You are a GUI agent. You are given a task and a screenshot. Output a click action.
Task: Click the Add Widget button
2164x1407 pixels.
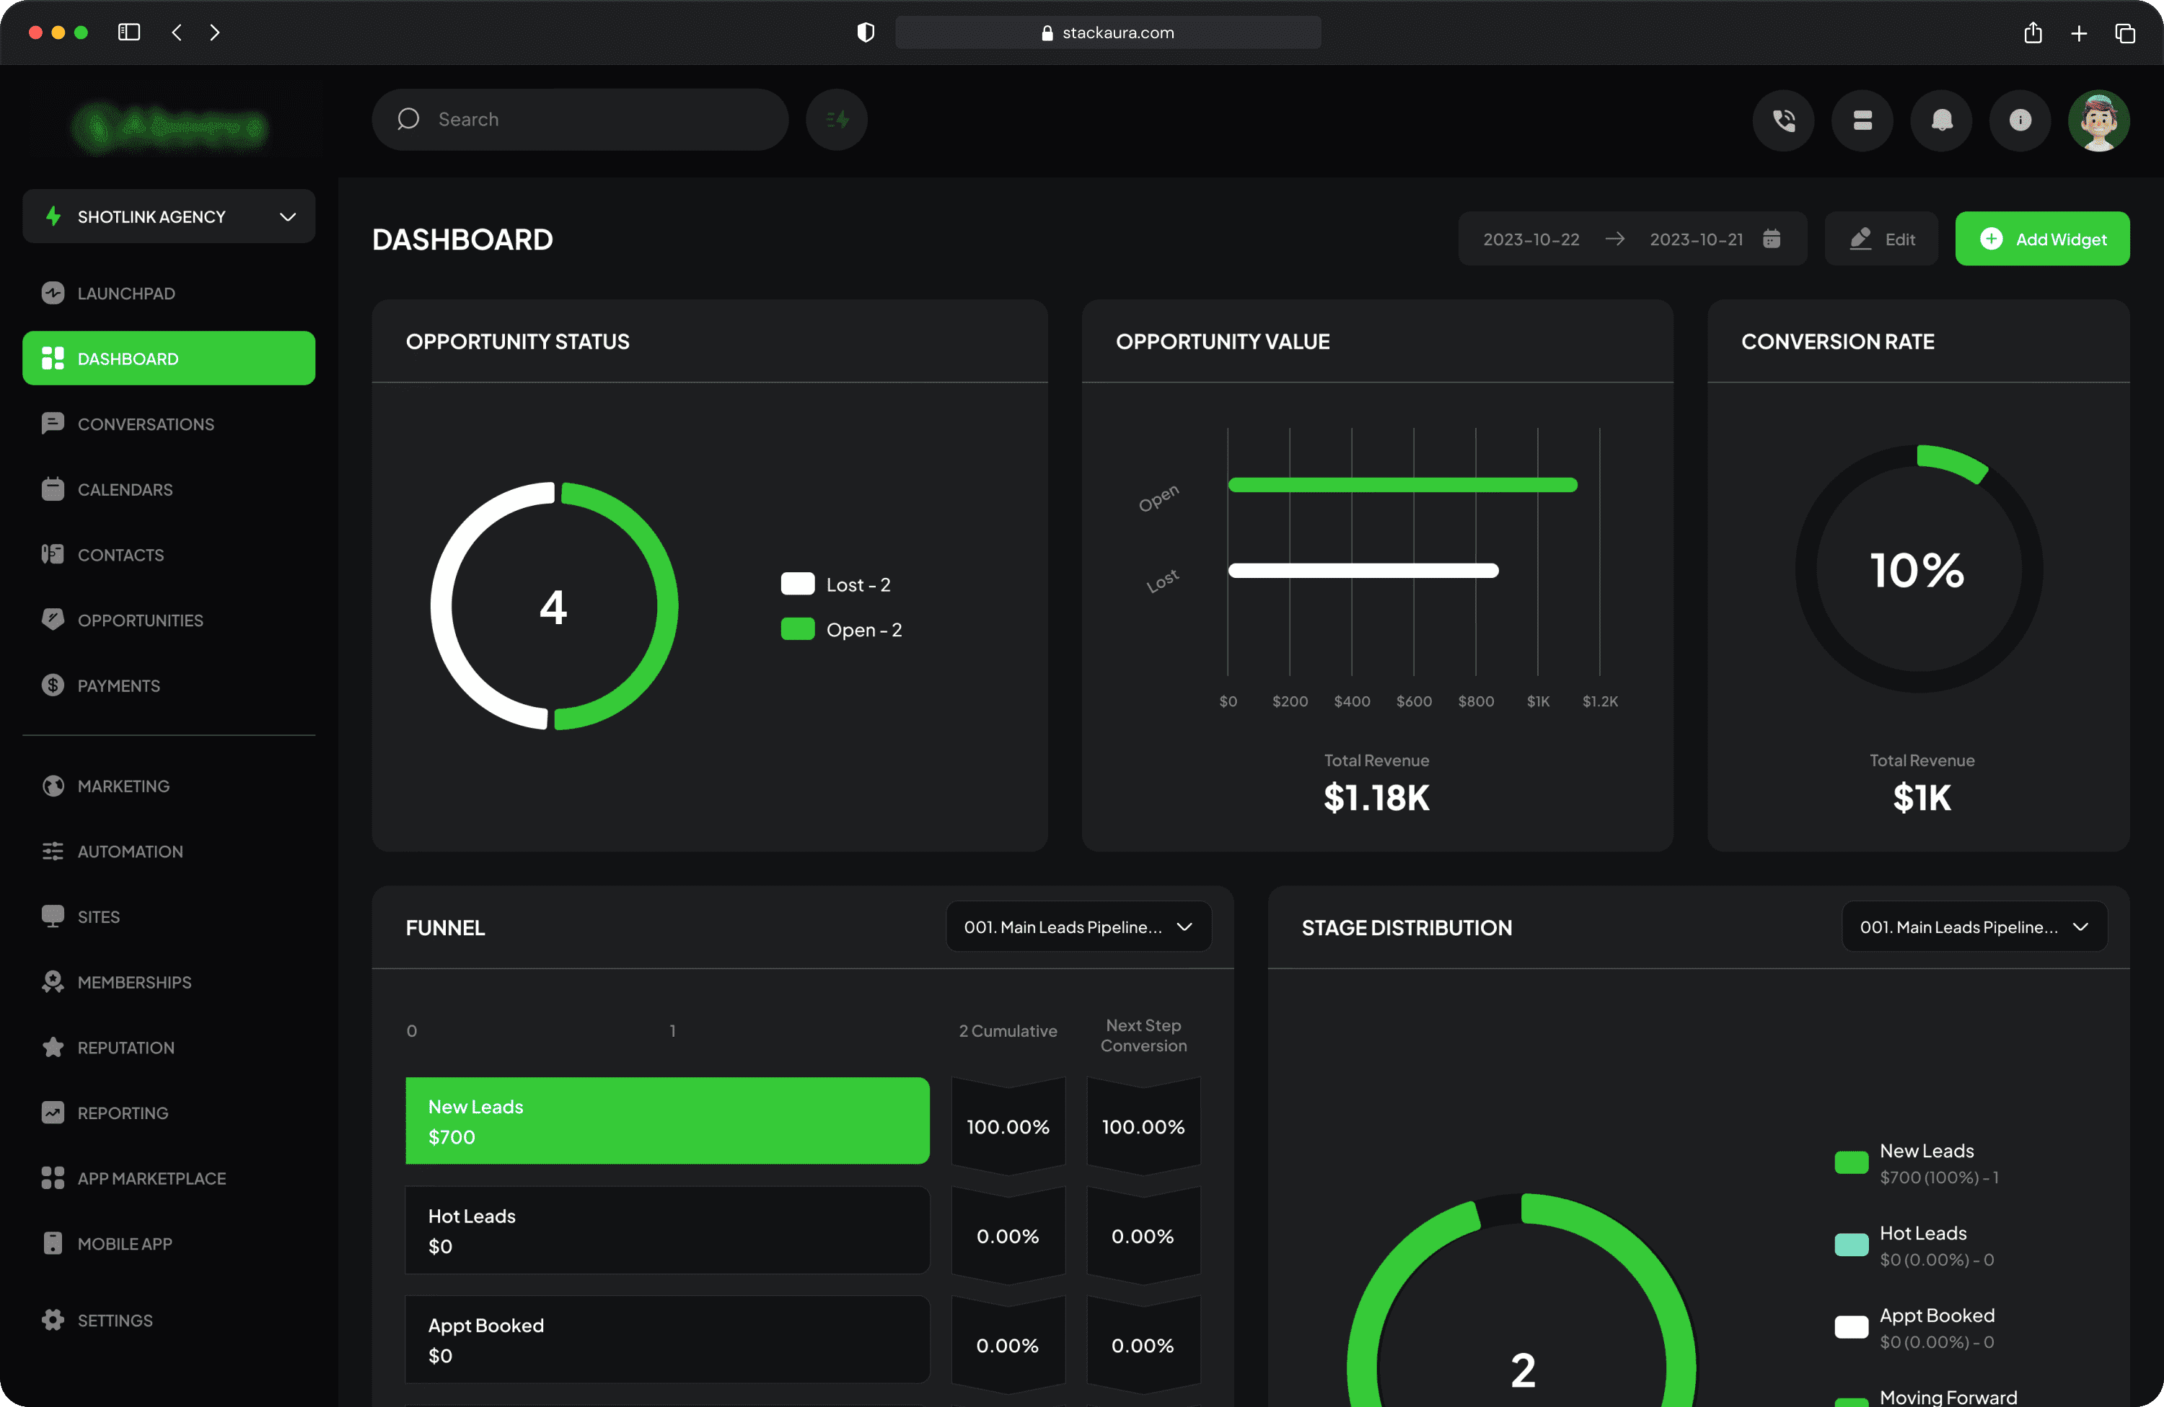[x=2042, y=238]
